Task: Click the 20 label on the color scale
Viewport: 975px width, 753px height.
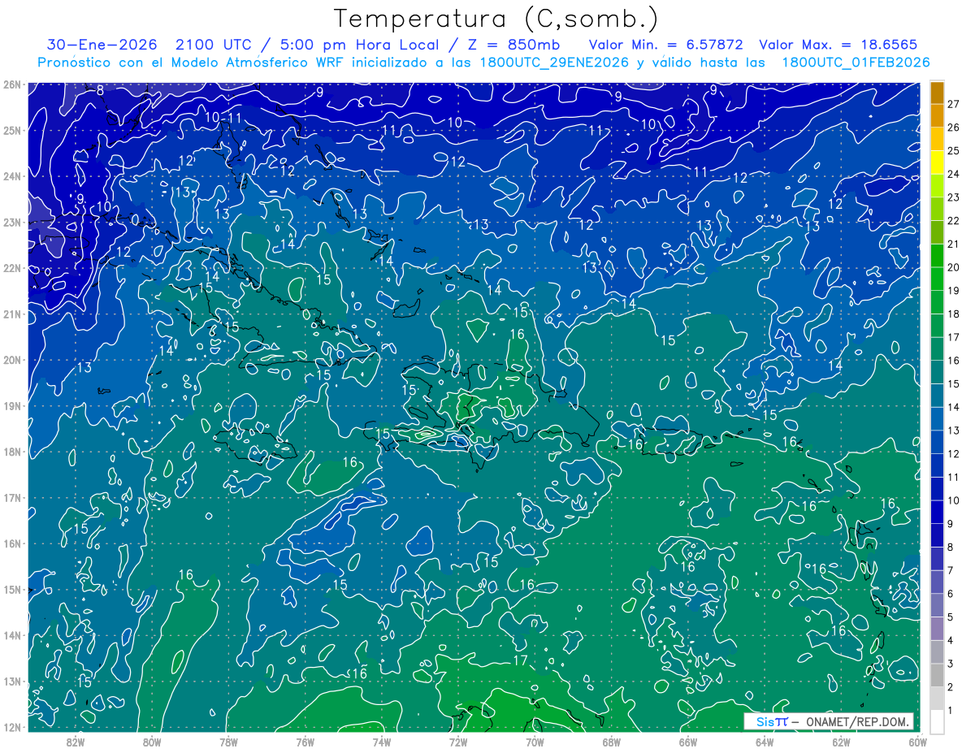Action: point(953,267)
